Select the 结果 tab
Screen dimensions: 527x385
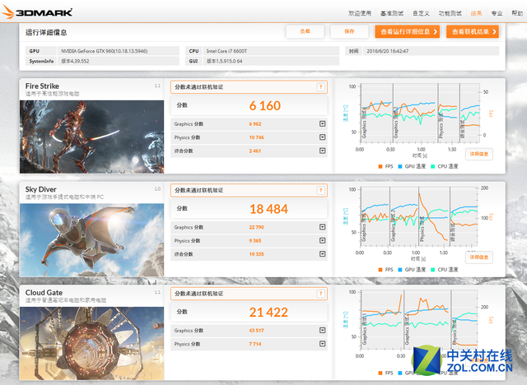pyautogui.click(x=476, y=13)
